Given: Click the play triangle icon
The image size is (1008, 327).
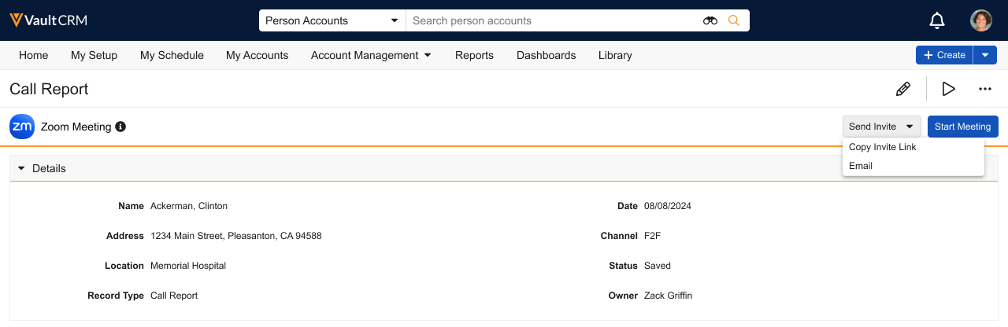Looking at the screenshot, I should 948,89.
